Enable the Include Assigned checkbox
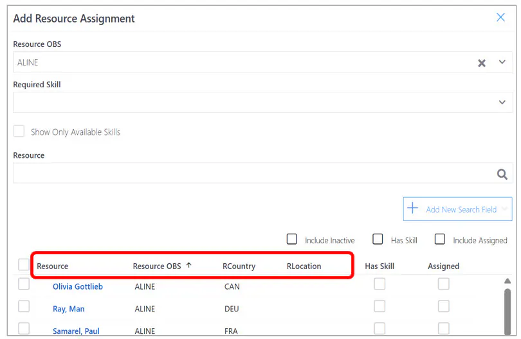521x339 pixels. pyautogui.click(x=440, y=239)
